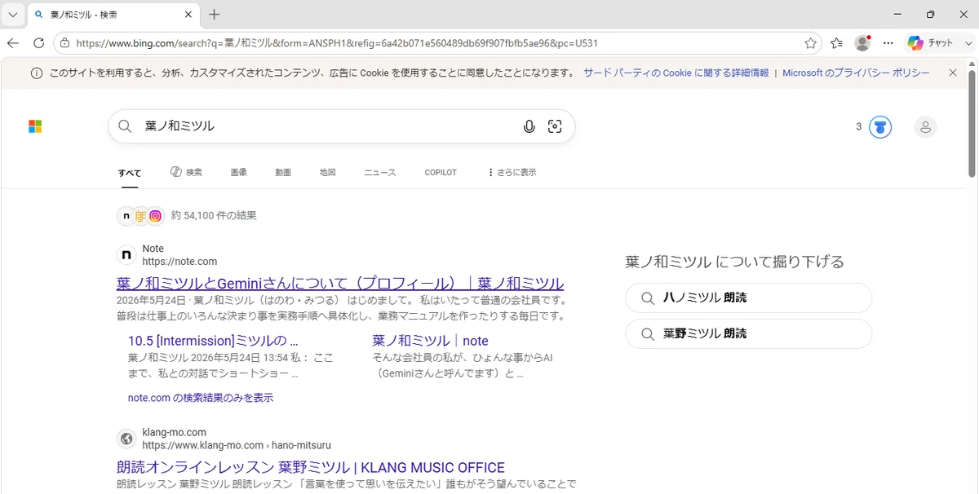Select the 画像 tab
Screen dimensions: 979x494
(238, 172)
